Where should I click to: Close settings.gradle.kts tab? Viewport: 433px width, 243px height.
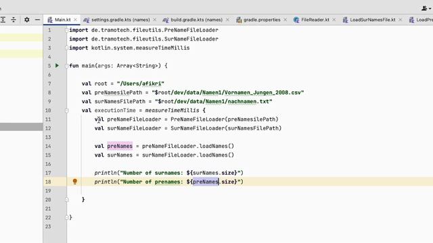click(x=155, y=20)
